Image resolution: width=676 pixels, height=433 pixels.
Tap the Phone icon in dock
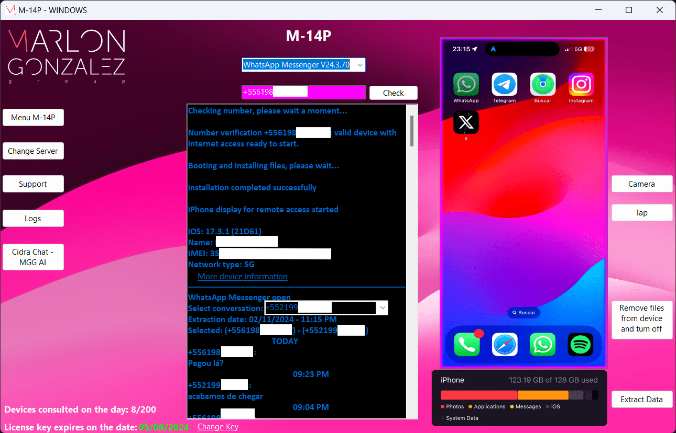pyautogui.click(x=466, y=345)
